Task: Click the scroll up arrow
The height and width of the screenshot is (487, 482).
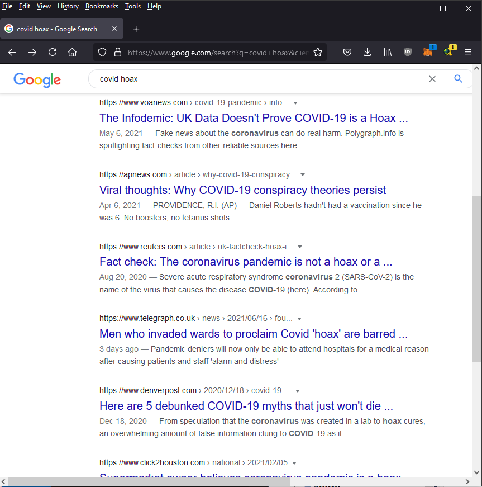Action: click(477, 68)
